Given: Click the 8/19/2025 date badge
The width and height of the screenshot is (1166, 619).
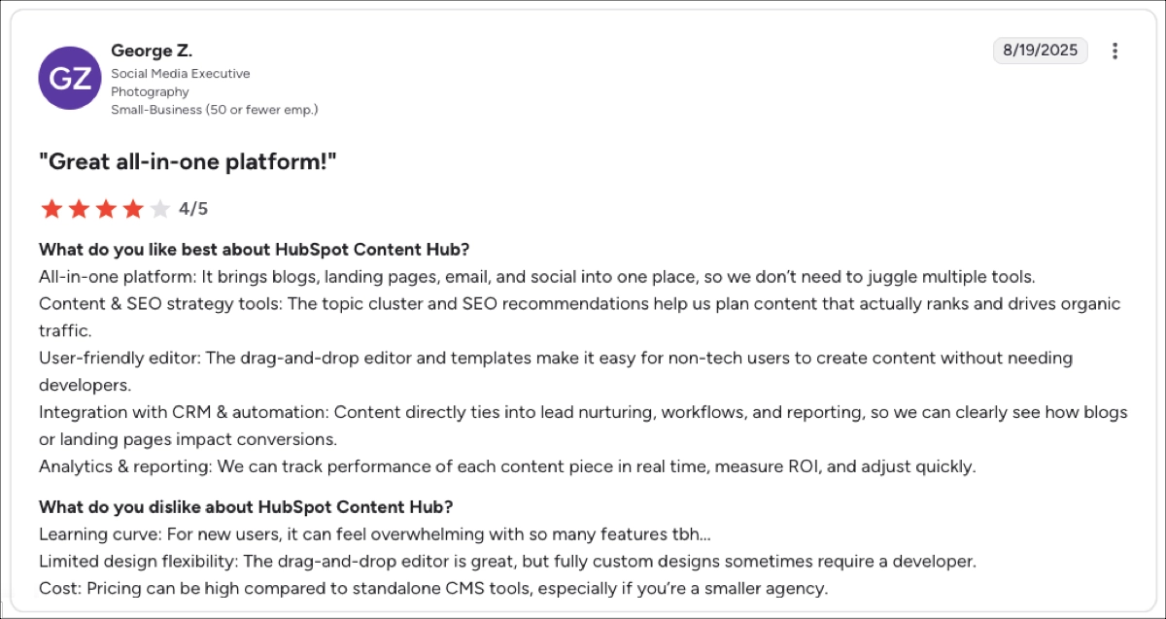Looking at the screenshot, I should pos(1040,51).
